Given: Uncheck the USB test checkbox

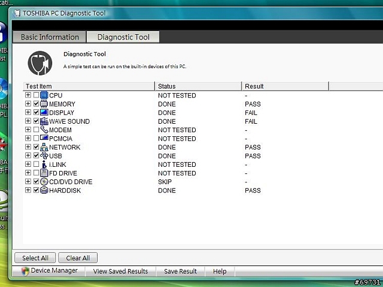Looking at the screenshot, I should pos(36,155).
